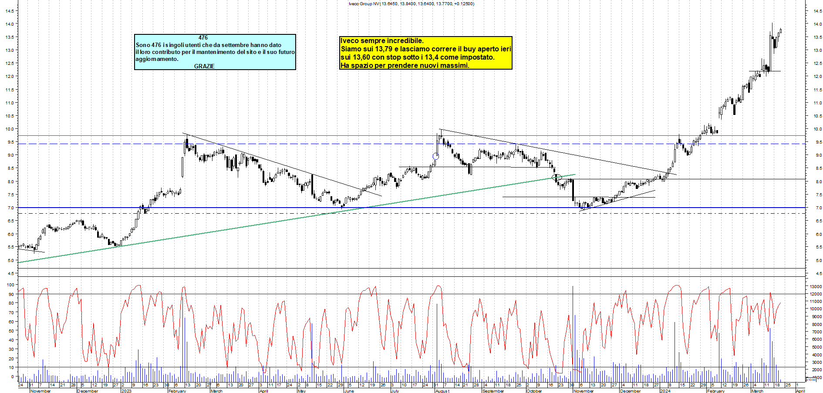Click the '2023' year label on the time axis

[126, 391]
